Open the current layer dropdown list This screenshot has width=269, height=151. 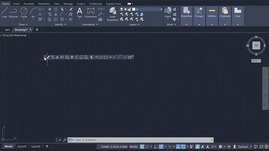(x=161, y=9)
